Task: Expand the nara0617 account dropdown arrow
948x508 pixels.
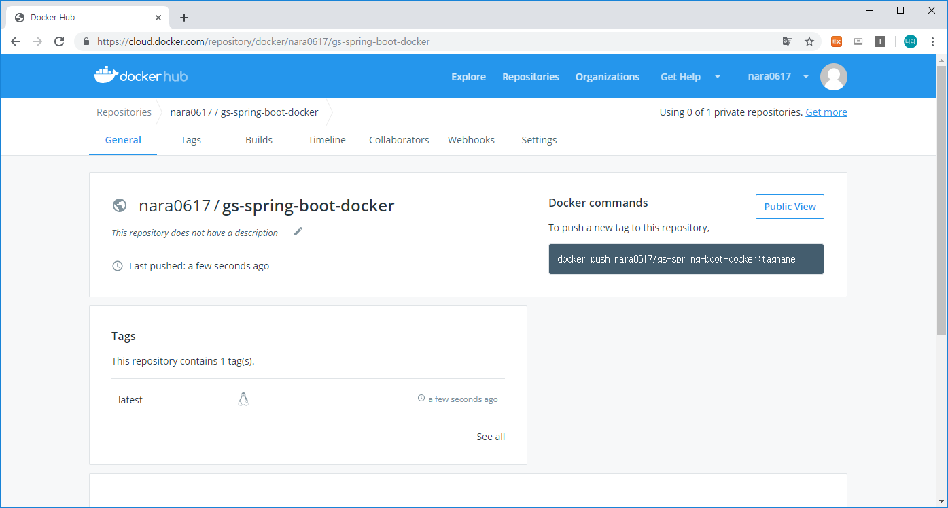Action: click(806, 77)
